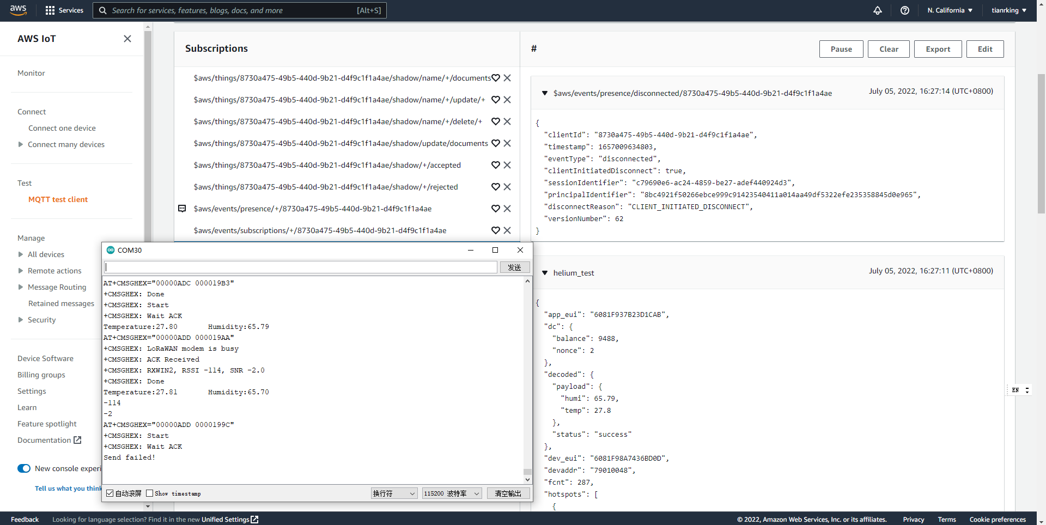Favorite the shadow/name/+/update/+ subscription

click(496, 100)
